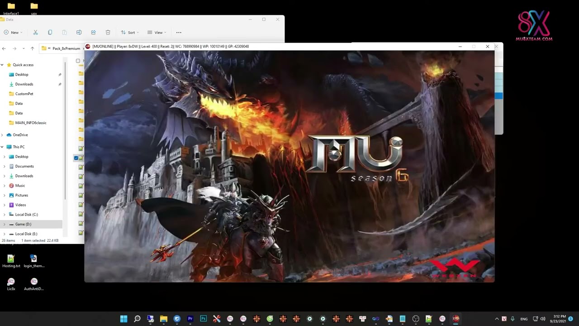
Task: Unpin Downloads from Quick access
Action: [60, 84]
